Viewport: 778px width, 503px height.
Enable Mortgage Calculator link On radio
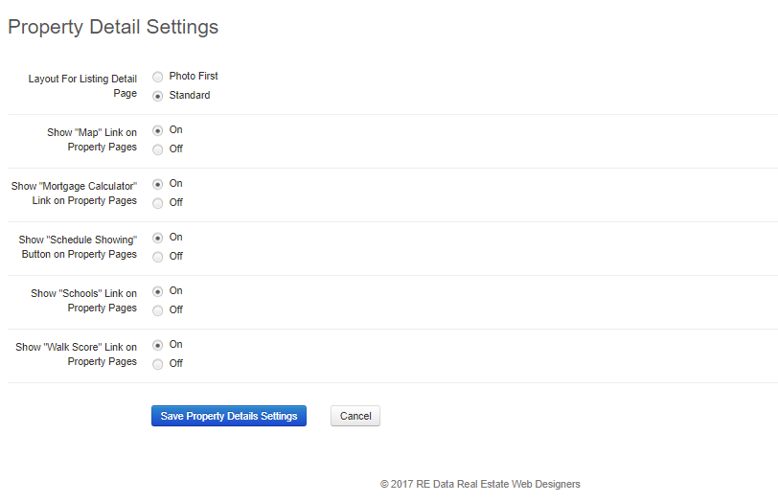158,185
